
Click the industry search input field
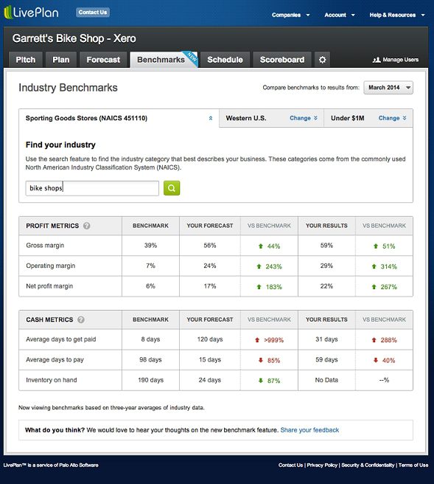(x=92, y=188)
